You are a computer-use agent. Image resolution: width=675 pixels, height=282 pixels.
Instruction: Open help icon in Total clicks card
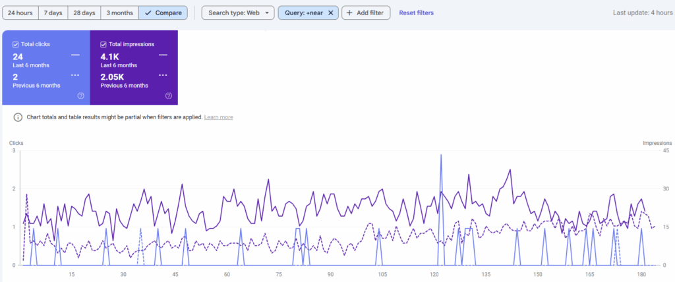click(81, 96)
